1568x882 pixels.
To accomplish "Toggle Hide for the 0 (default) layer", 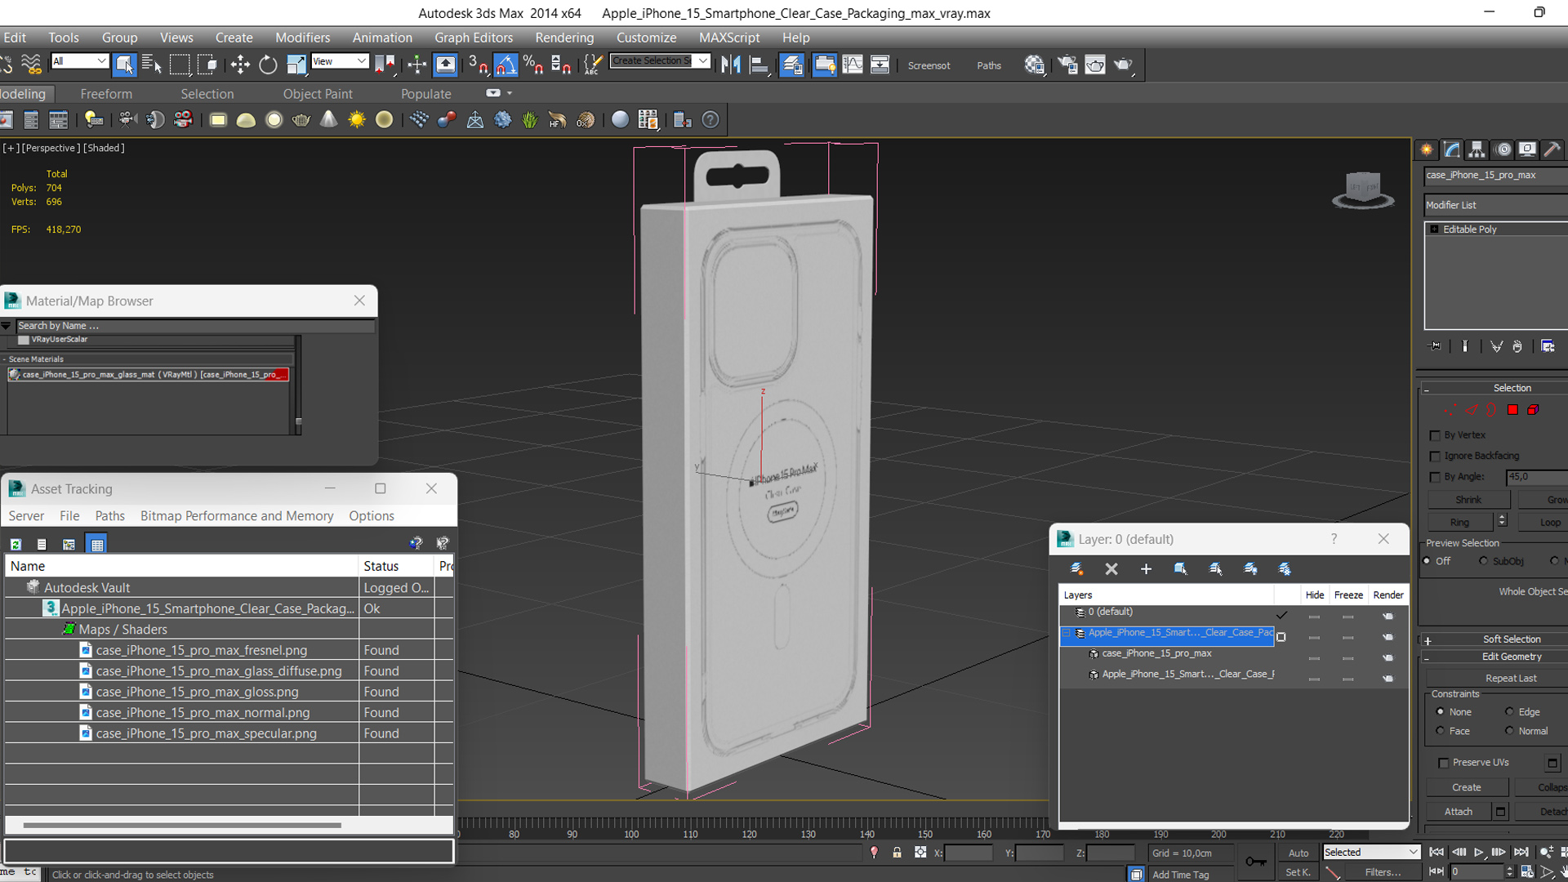I will tap(1314, 617).
